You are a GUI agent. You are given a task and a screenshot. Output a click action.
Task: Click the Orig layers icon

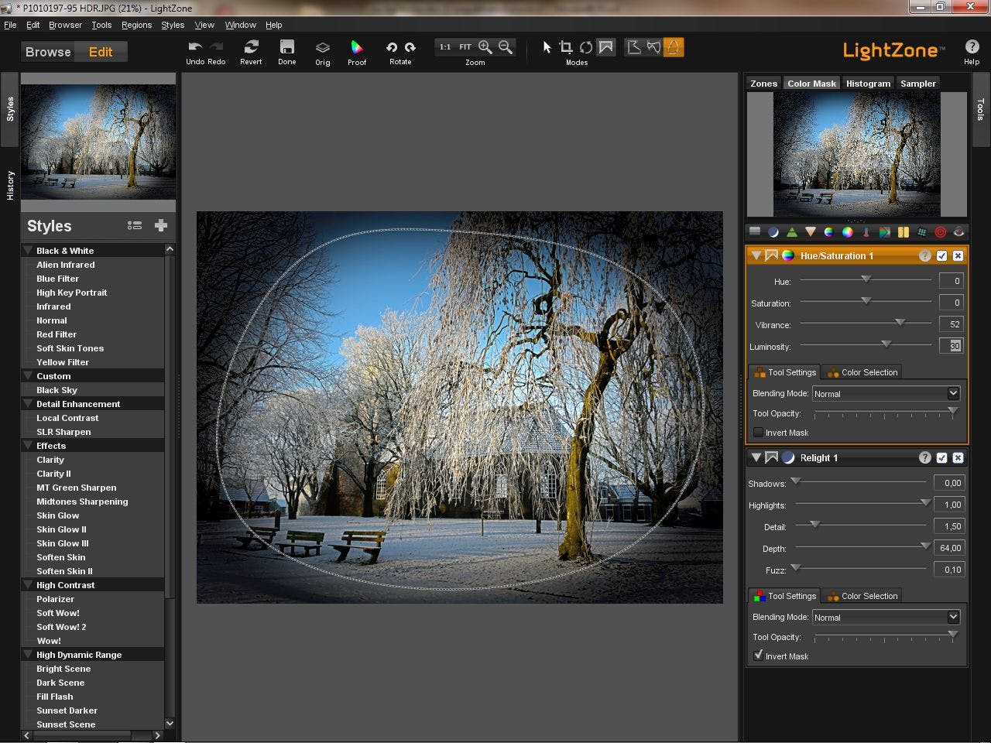322,48
